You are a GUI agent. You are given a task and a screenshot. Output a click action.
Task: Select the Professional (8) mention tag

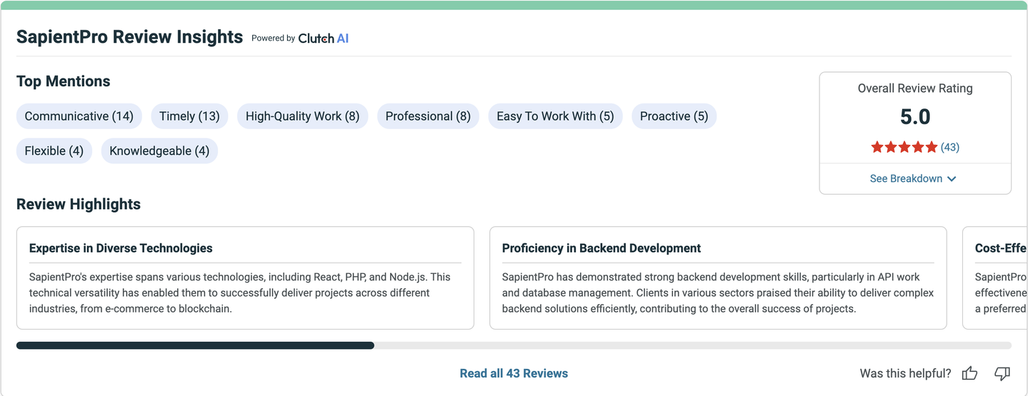click(x=428, y=116)
